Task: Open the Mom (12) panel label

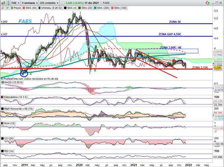Action: pyautogui.click(x=10, y=123)
